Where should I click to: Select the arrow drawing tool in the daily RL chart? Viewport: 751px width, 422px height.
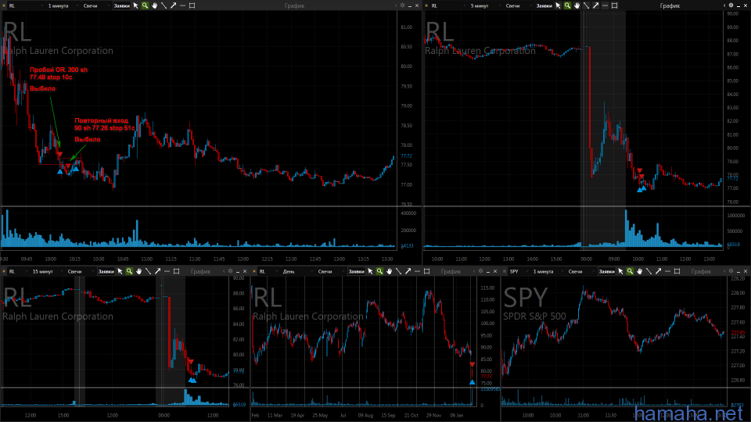(x=408, y=271)
